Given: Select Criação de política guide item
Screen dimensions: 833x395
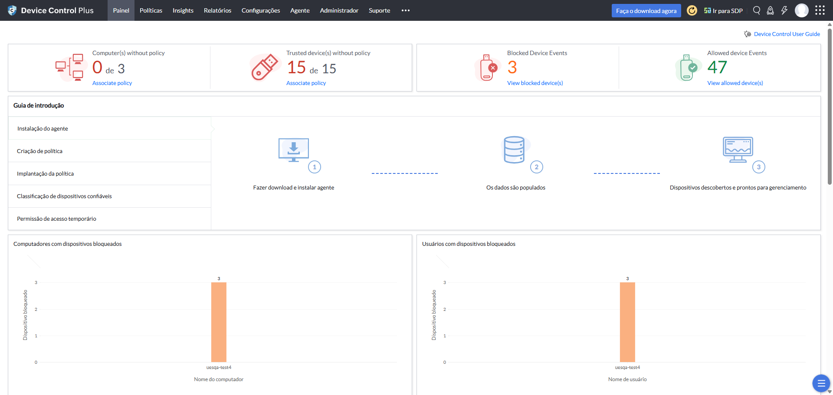Looking at the screenshot, I should pos(40,151).
